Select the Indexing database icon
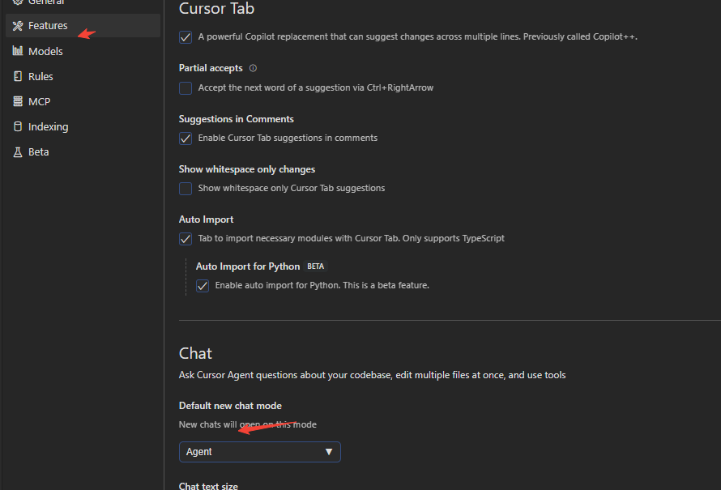Viewport: 721px width, 490px height. pos(18,126)
